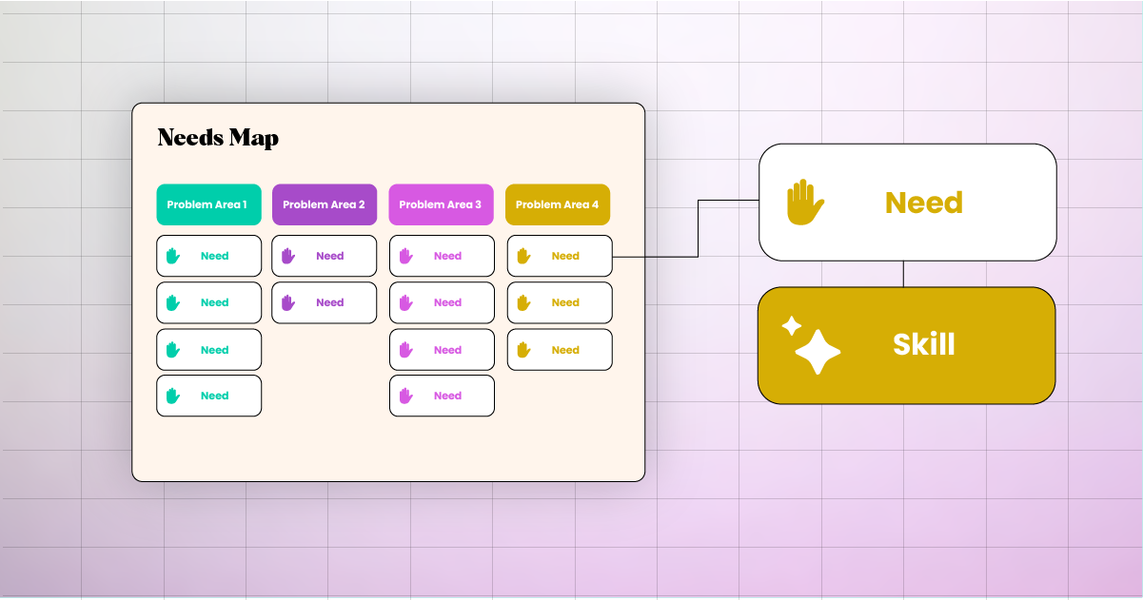Click hand icon in last green Need card
The width and height of the screenshot is (1143, 600).
click(172, 396)
